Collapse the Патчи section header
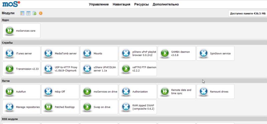 134,81
